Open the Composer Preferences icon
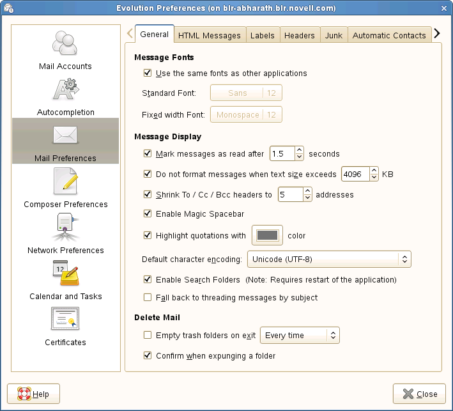This screenshot has height=411, width=453. pos(65,182)
